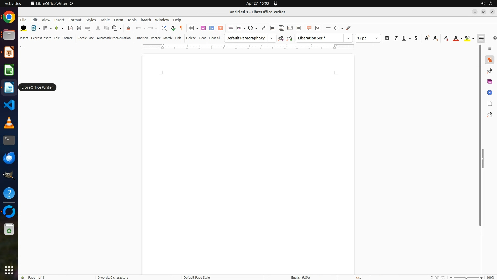The height and width of the screenshot is (280, 497).
Task: Click the Recalculate button
Action: tap(85, 38)
